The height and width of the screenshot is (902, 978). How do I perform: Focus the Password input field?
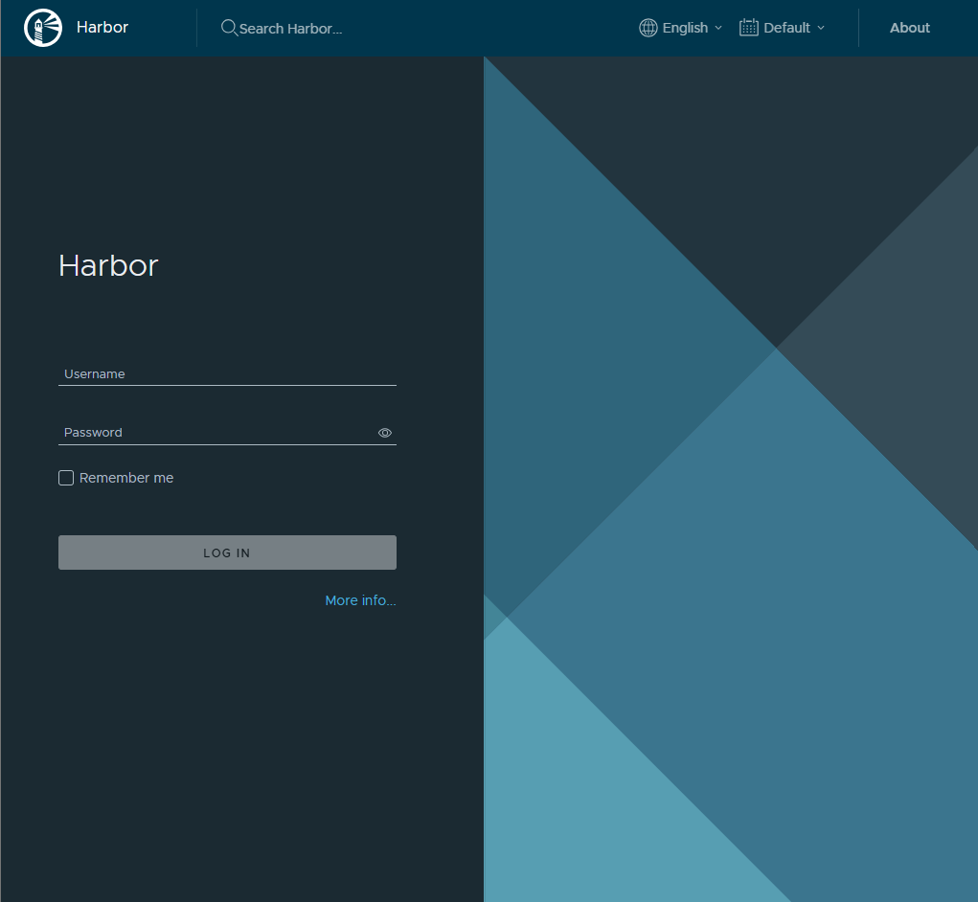(x=216, y=433)
